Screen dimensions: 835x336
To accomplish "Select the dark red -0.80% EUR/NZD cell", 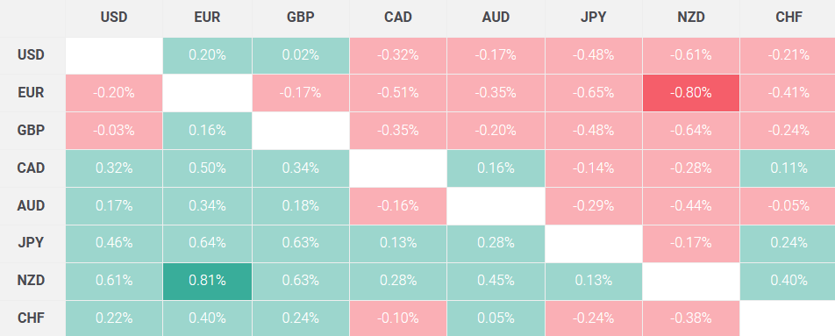I will tap(690, 93).
